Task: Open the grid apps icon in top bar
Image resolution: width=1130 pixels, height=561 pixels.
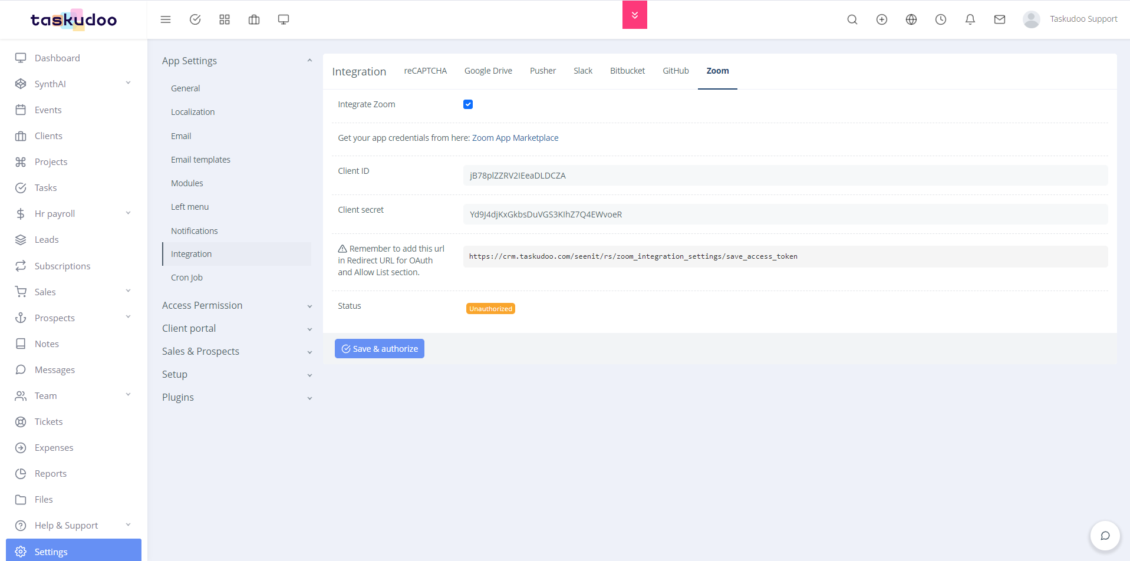Action: click(x=225, y=19)
